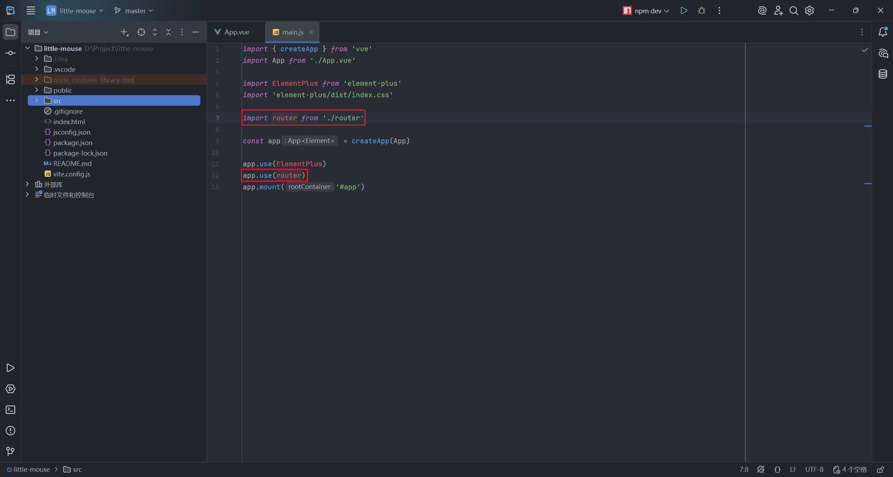893x477 pixels.
Task: Open the Terminal tool window
Action: pos(10,410)
